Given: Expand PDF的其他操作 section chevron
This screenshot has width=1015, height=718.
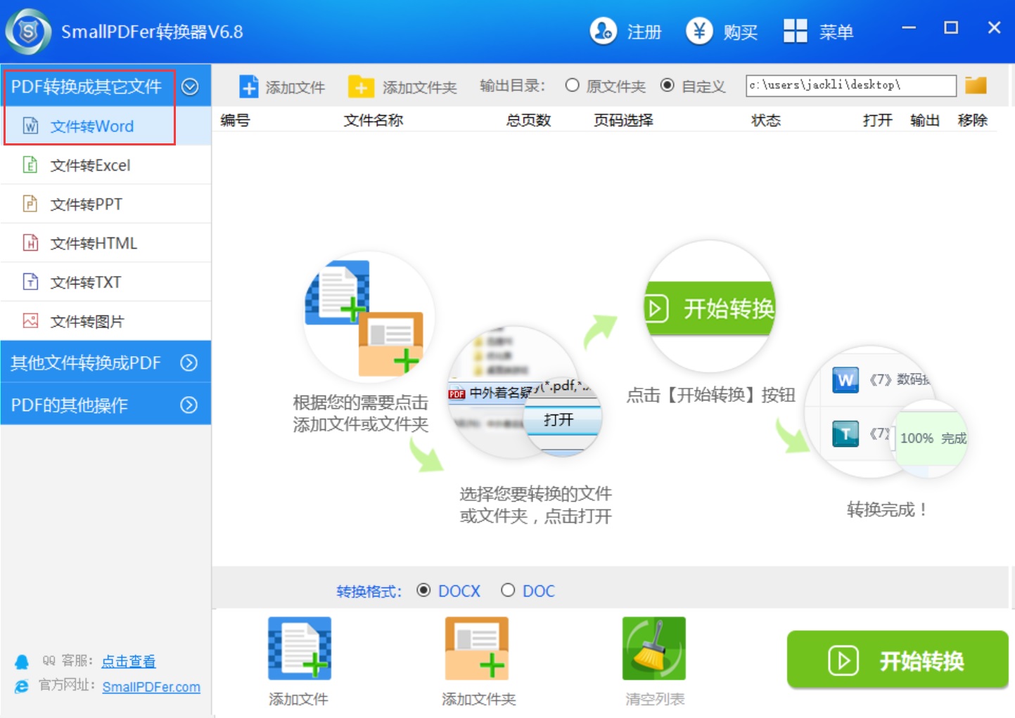Looking at the screenshot, I should (x=189, y=405).
